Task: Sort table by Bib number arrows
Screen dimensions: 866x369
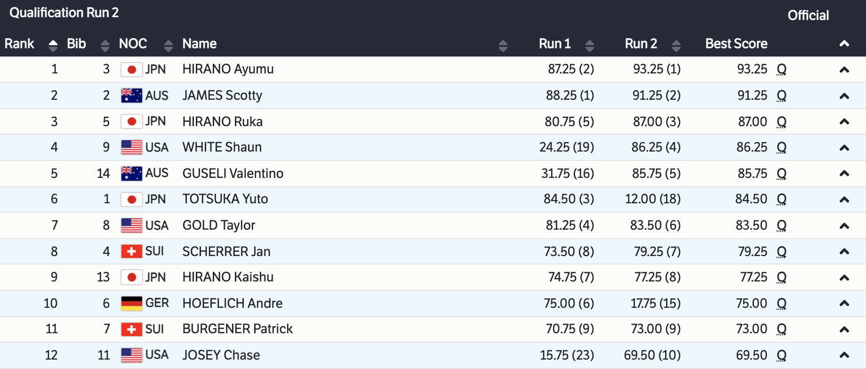Action: [105, 45]
